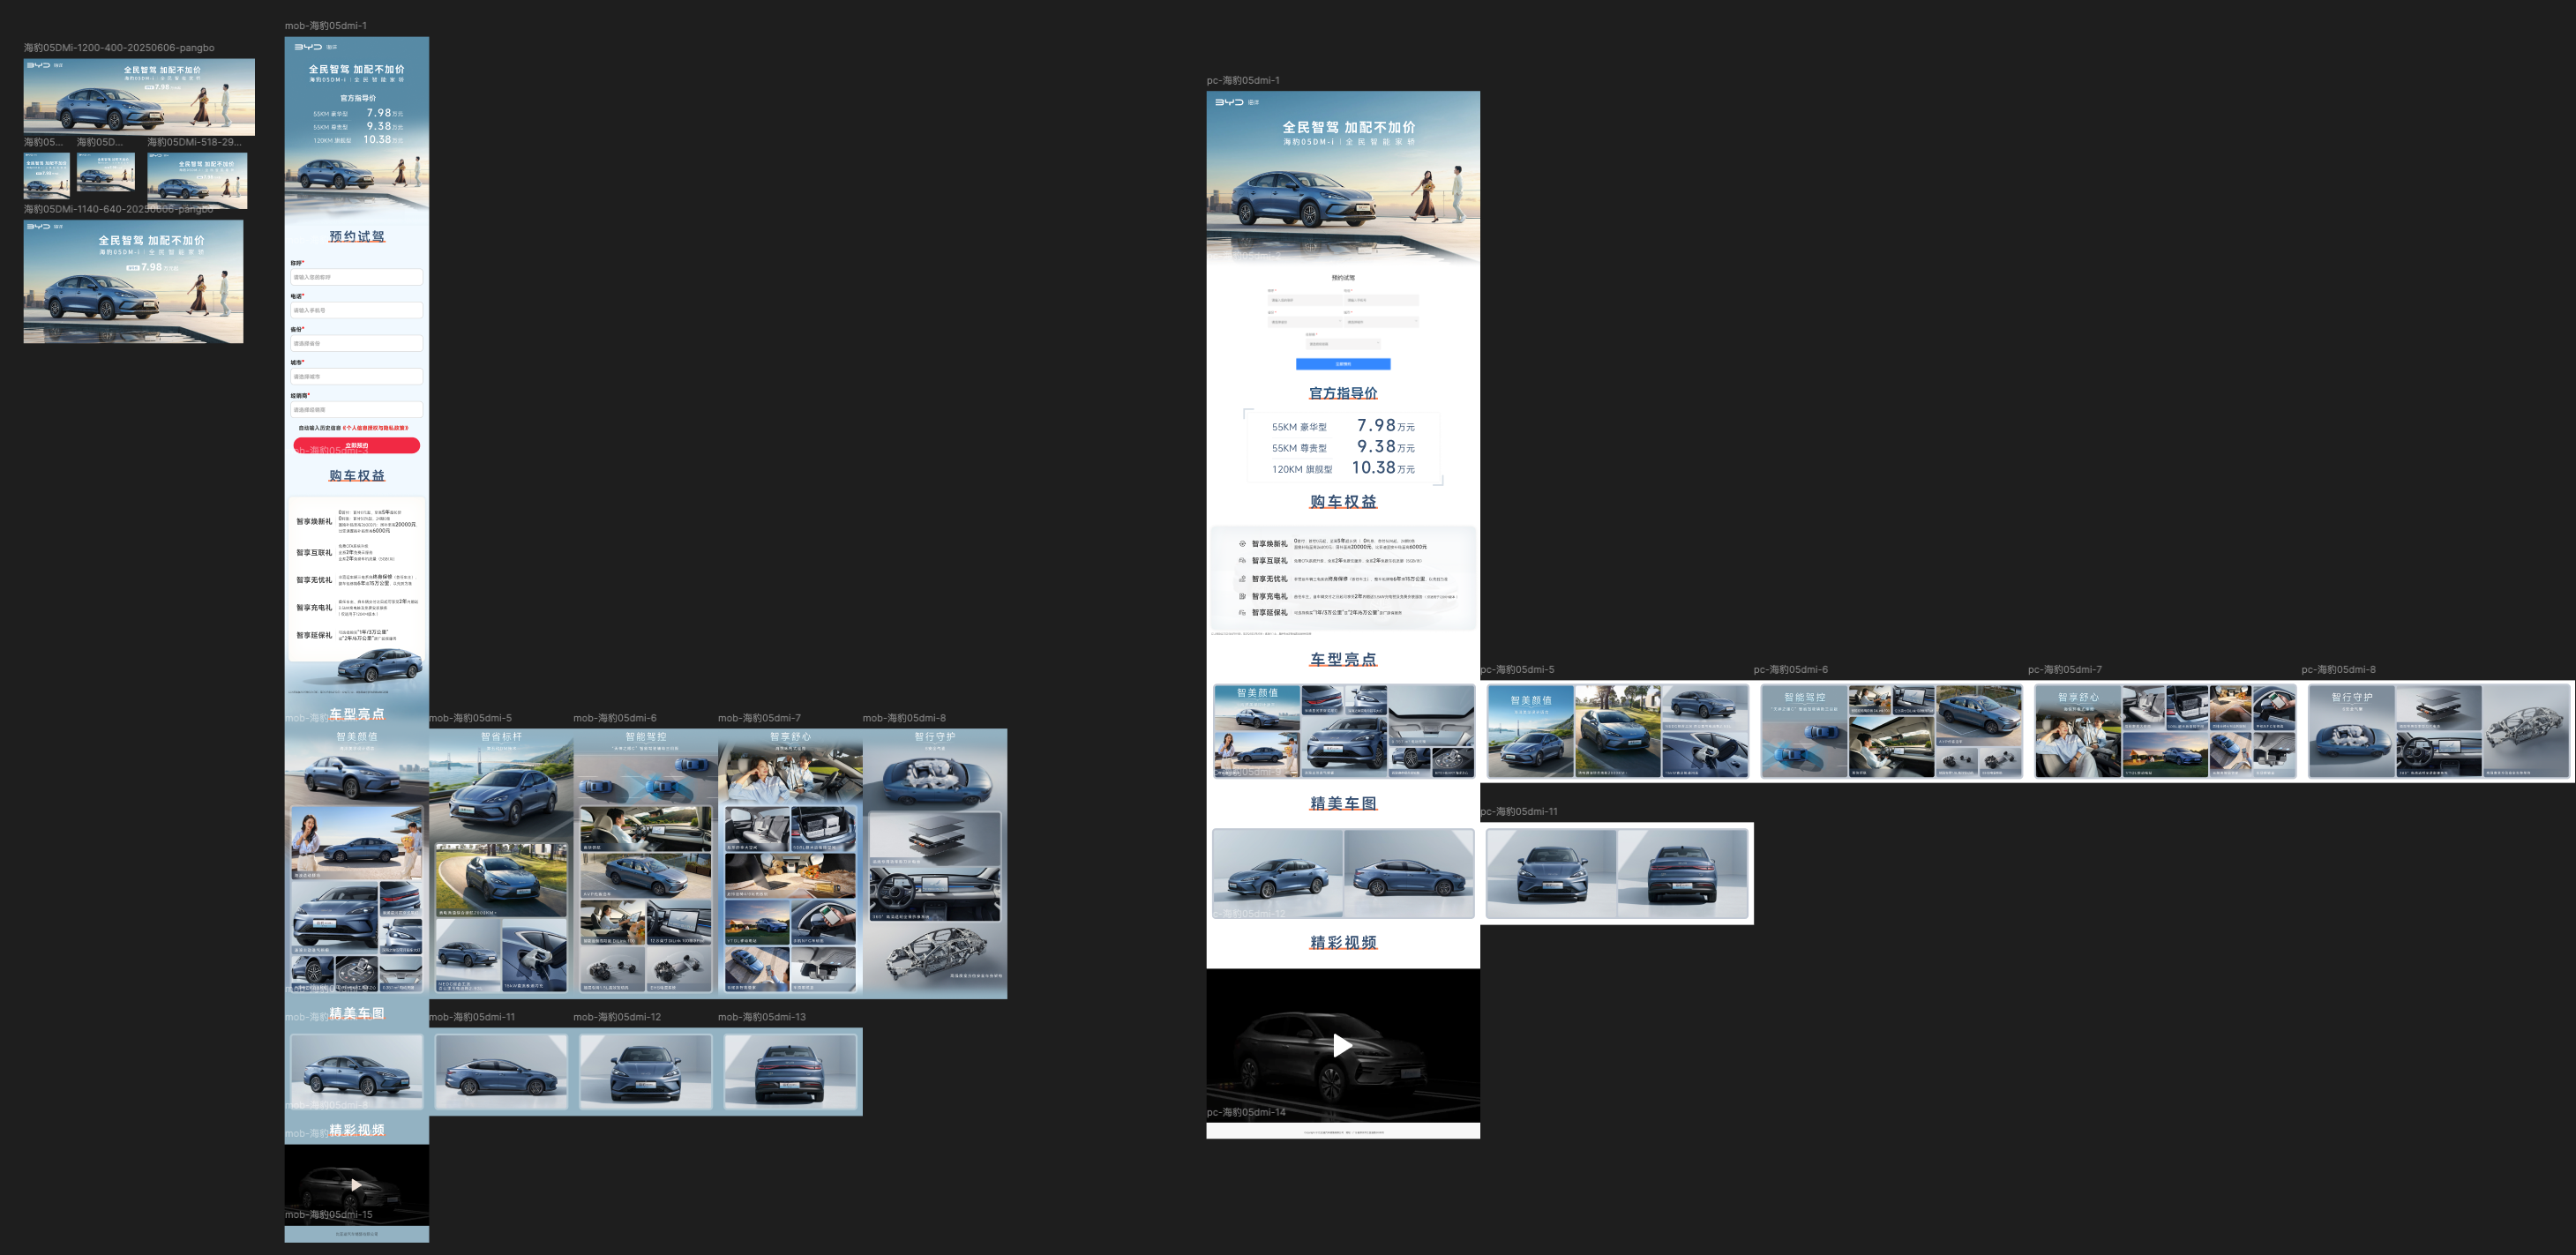Select frame label mob-海豹05dmi-12
The height and width of the screenshot is (1255, 2576).
(x=617, y=1017)
